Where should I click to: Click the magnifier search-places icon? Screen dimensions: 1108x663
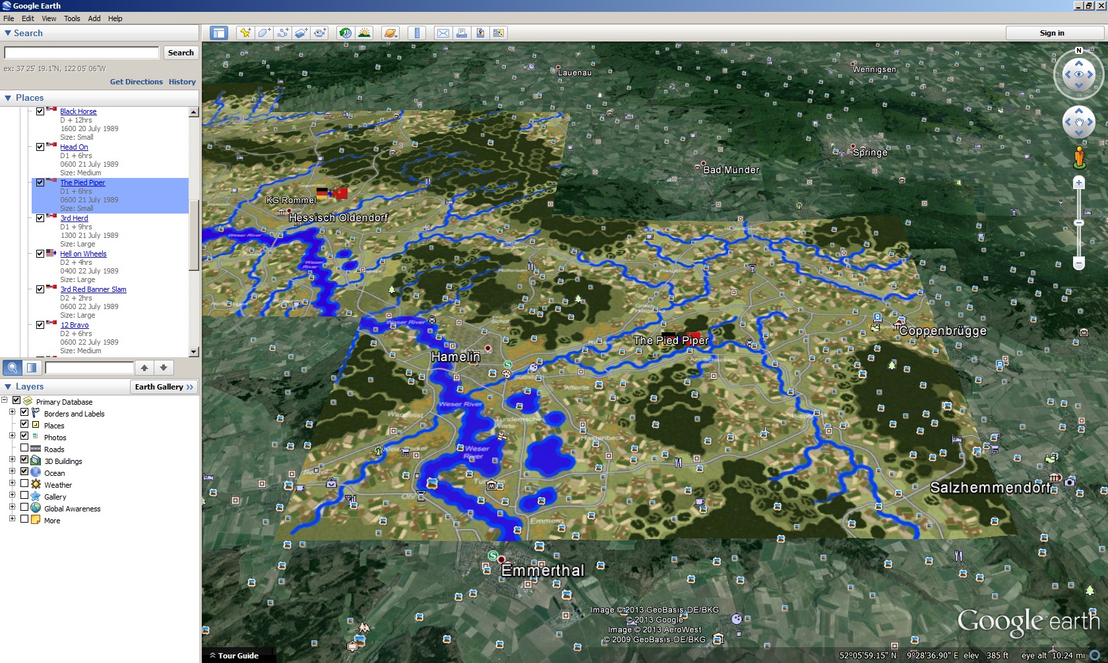pos(13,368)
